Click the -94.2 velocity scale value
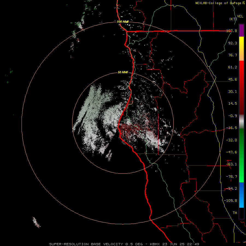The height and width of the screenshot is (246, 246). pos(232,189)
